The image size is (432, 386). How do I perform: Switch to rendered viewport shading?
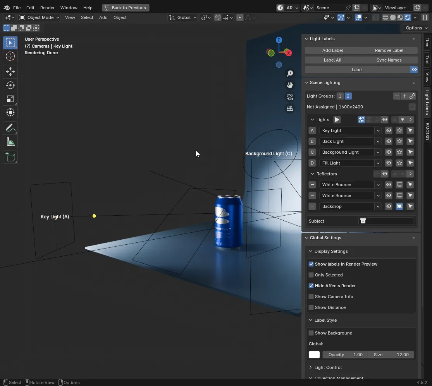408,17
